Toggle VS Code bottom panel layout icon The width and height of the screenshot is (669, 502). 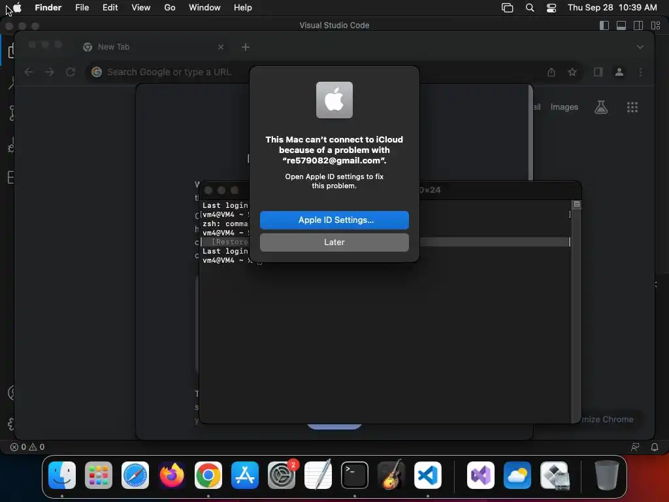tap(621, 25)
